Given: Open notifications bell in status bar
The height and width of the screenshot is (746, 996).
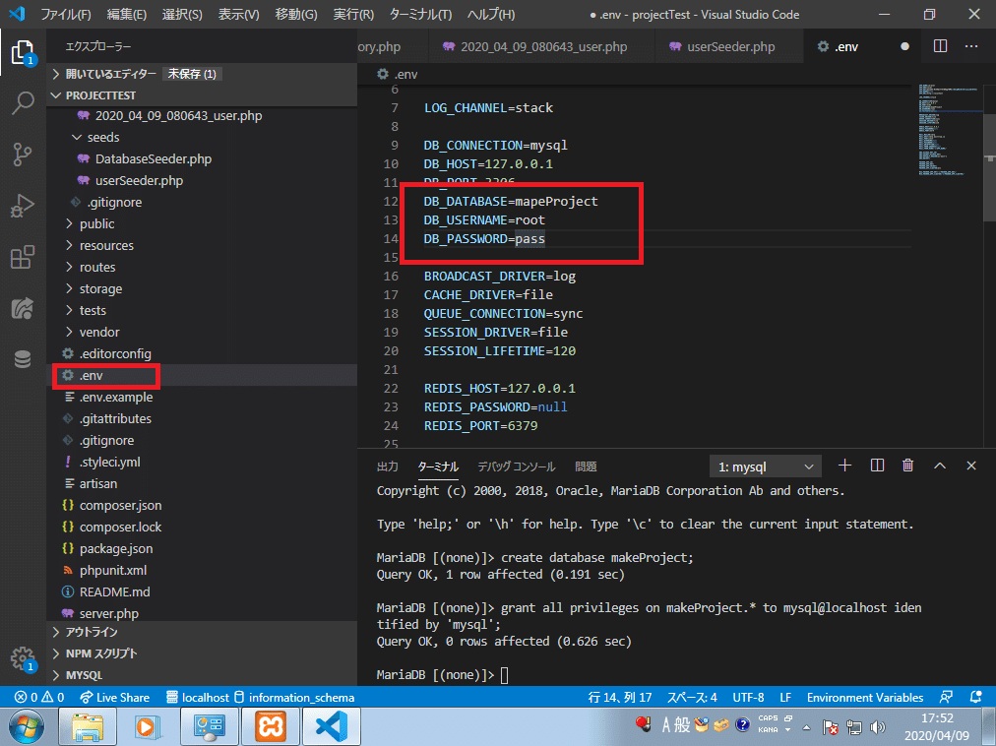Looking at the screenshot, I should [x=976, y=697].
